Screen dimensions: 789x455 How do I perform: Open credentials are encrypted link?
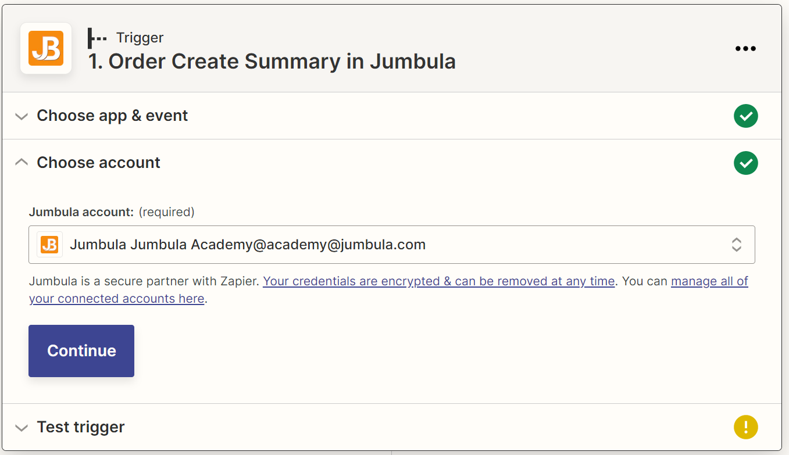[x=439, y=281]
